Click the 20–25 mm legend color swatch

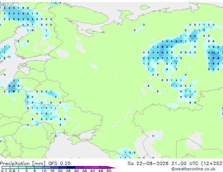(63, 167)
